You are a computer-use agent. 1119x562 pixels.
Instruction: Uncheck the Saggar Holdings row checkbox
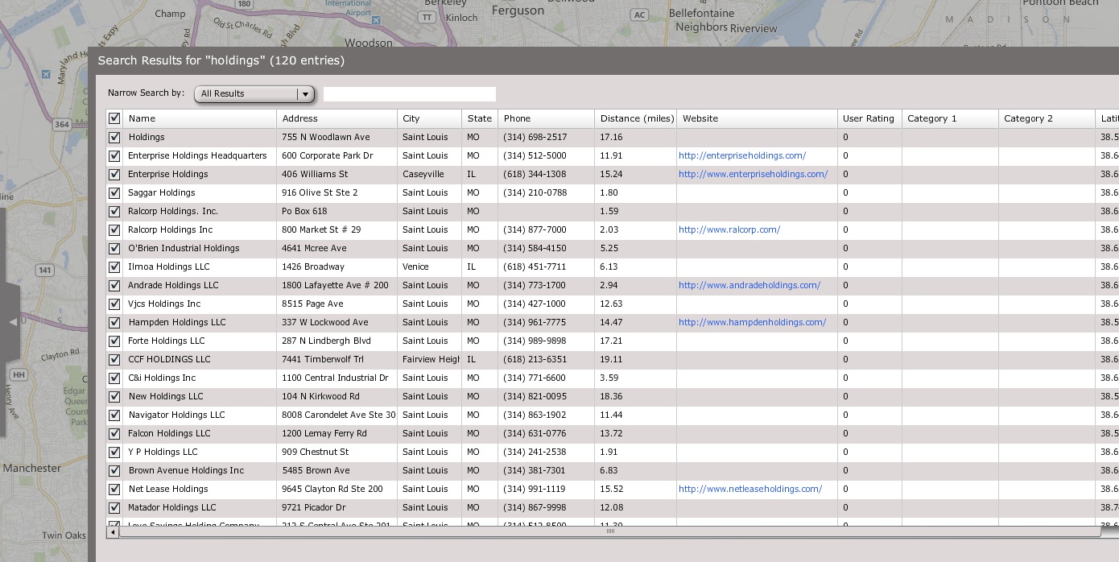(x=114, y=193)
